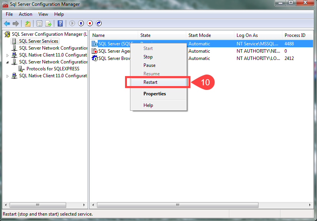The image size is (317, 221).
Task: Sort by the Start Mode column header
Action: point(210,35)
